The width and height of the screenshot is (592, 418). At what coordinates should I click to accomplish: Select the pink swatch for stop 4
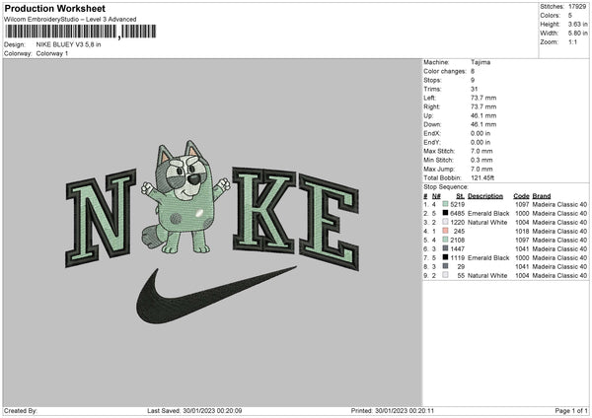tap(445, 231)
